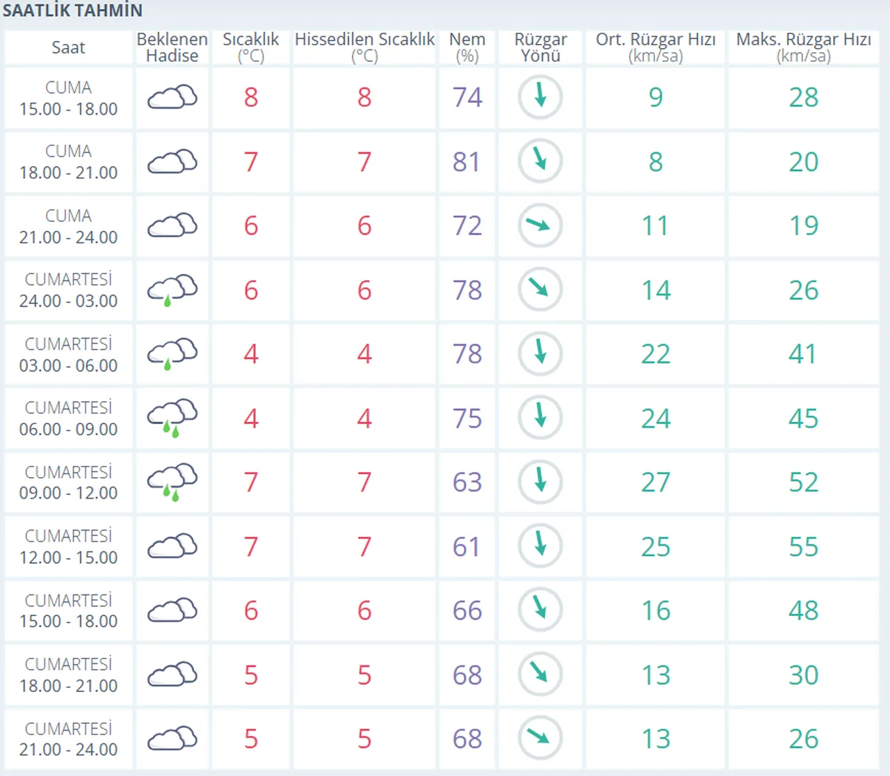This screenshot has width=890, height=776.
Task: Click the Maks. Rüzgar Hızı column header
Action: pyautogui.click(x=803, y=47)
